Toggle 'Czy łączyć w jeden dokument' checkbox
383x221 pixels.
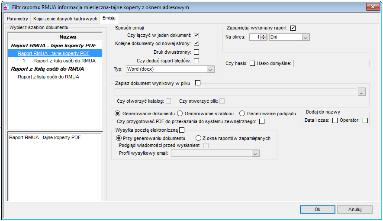tap(196, 36)
